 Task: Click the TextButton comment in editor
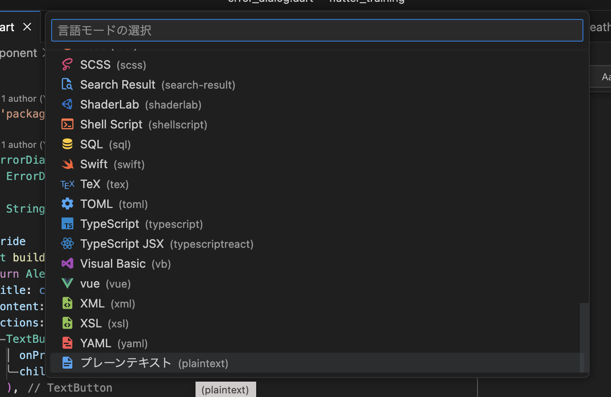(70, 388)
